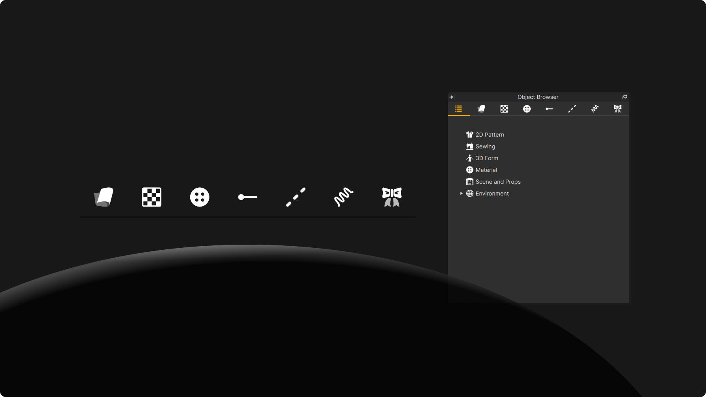Click the large four-hole Button icon

pyautogui.click(x=200, y=197)
